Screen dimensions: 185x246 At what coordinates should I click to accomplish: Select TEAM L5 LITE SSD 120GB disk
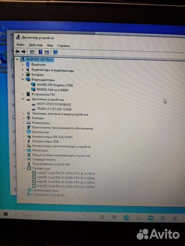point(54,109)
